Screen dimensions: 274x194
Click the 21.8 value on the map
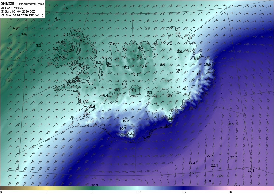tap(207, 181)
